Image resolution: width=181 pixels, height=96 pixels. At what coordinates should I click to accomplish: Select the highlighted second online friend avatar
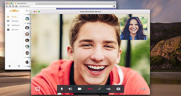[27, 34]
